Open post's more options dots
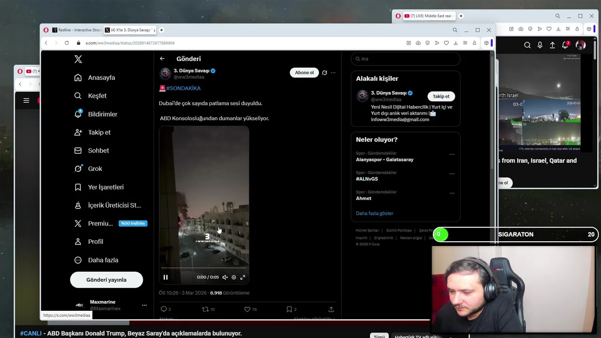 333,73
